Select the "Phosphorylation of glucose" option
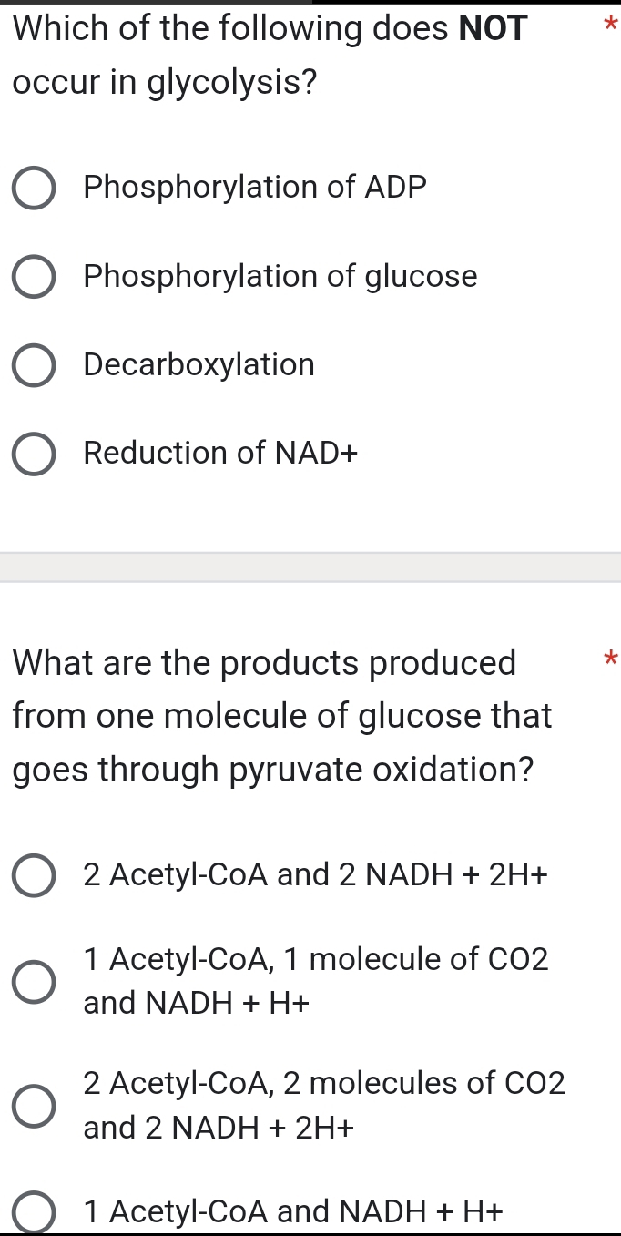The width and height of the screenshot is (621, 1236). click(34, 276)
